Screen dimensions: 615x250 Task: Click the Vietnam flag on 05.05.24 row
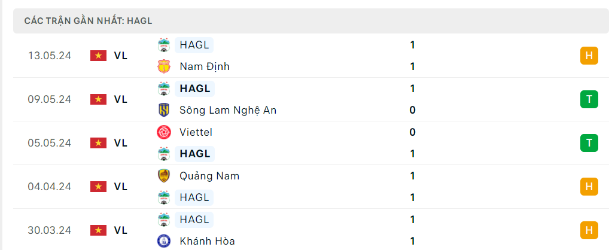tap(98, 143)
